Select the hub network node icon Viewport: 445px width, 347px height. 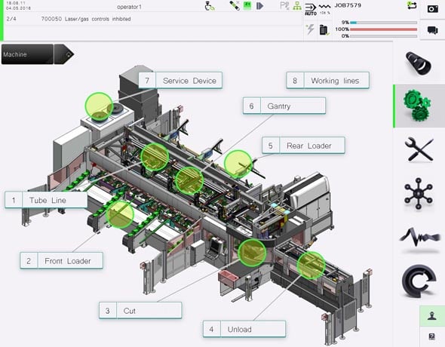click(x=419, y=194)
